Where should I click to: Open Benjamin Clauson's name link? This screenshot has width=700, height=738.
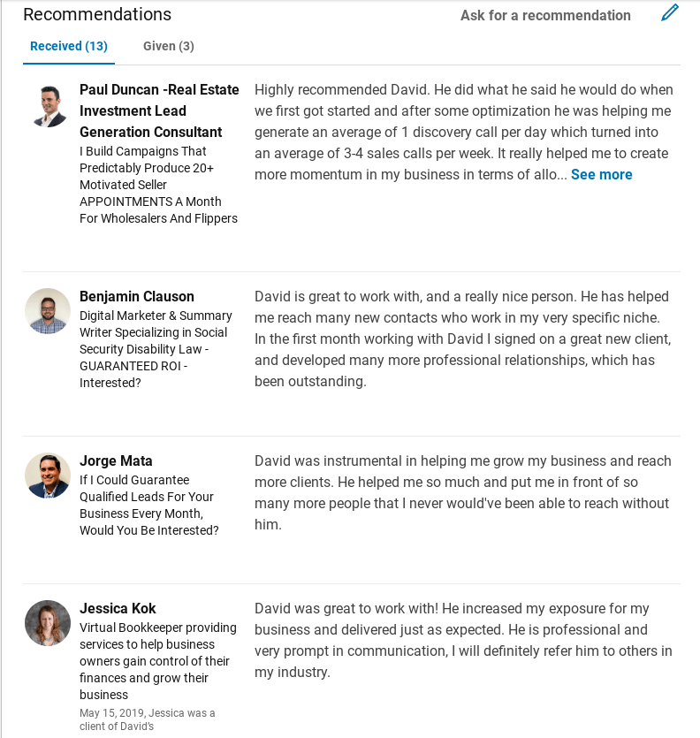[137, 296]
